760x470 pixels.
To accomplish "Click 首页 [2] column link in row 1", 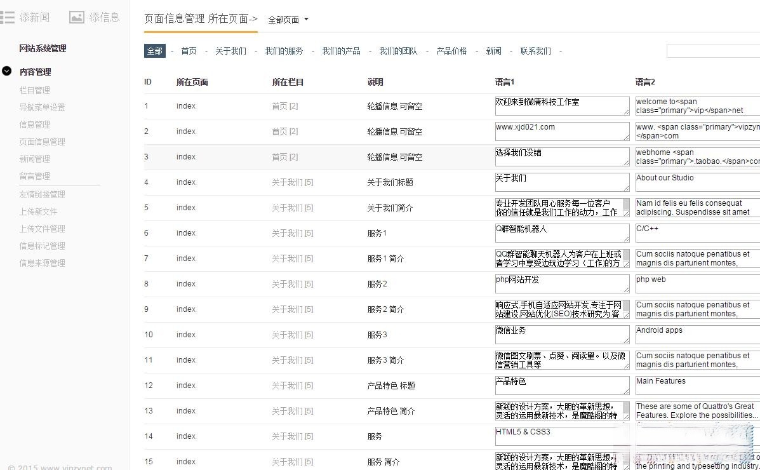I will (284, 106).
